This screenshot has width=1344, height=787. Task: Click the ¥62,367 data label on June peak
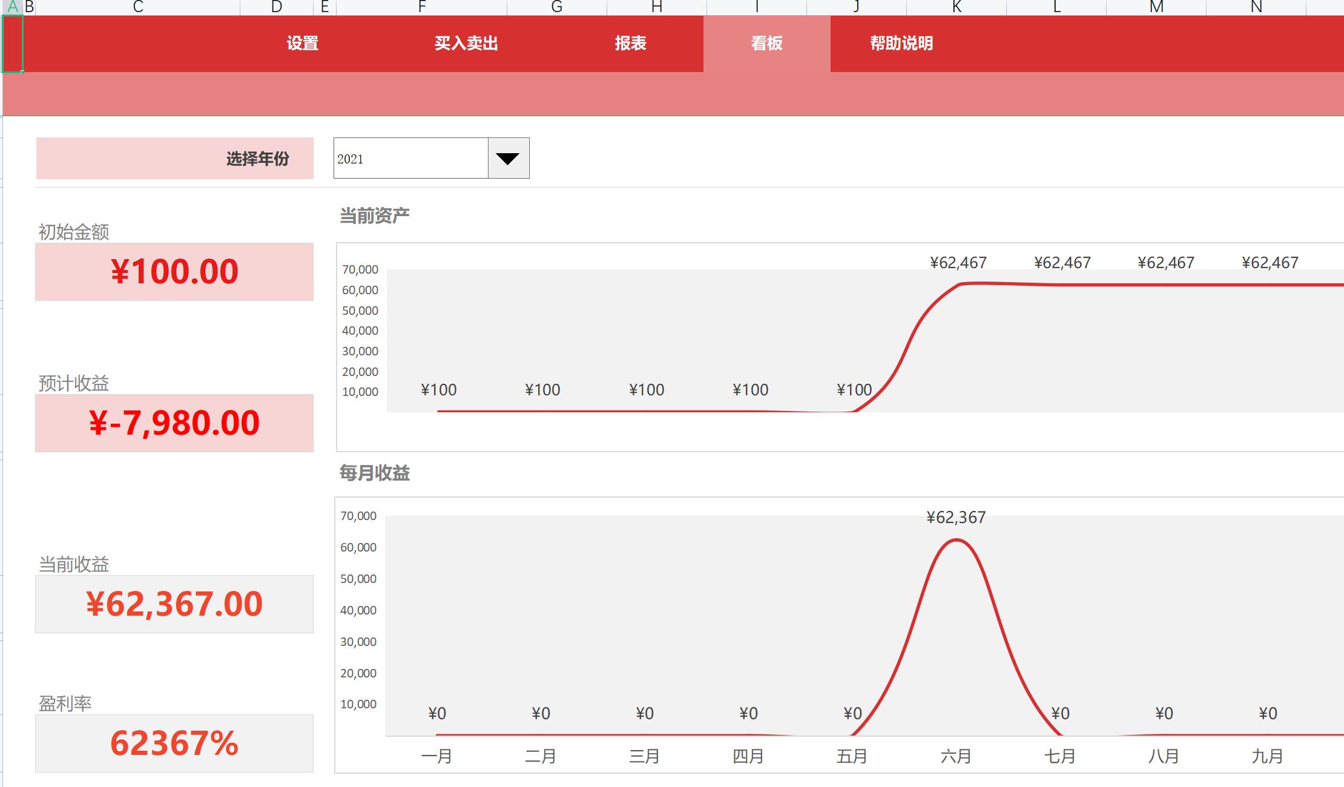[x=955, y=516]
